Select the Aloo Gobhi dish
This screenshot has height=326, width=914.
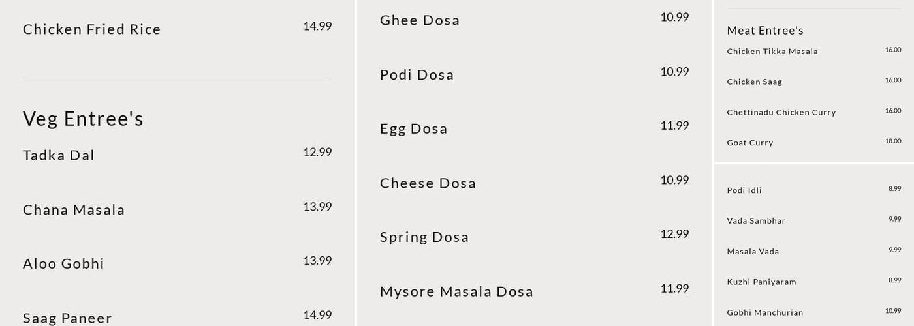point(64,264)
